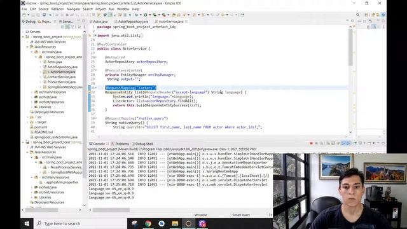Toggle Word Wrap in console toolbar
Viewport: 407px width, 229px height.
click(338, 143)
